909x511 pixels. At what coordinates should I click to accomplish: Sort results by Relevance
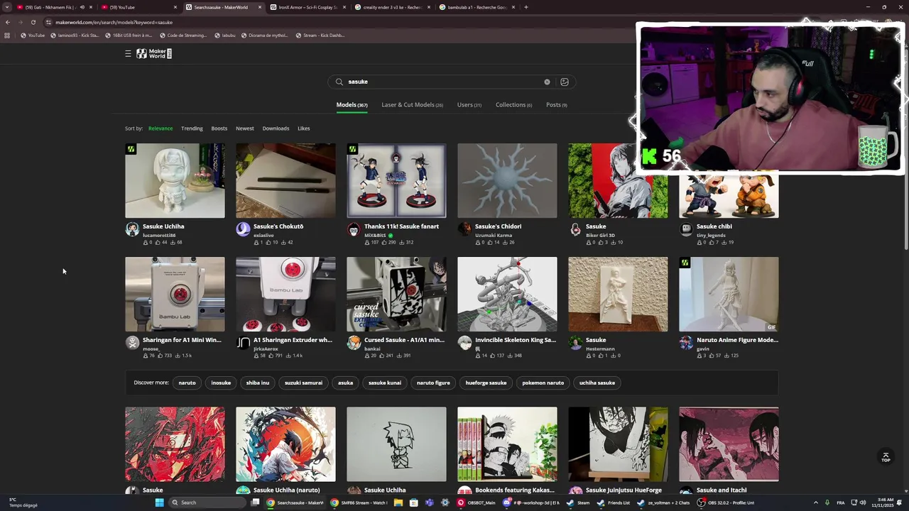[x=160, y=128]
